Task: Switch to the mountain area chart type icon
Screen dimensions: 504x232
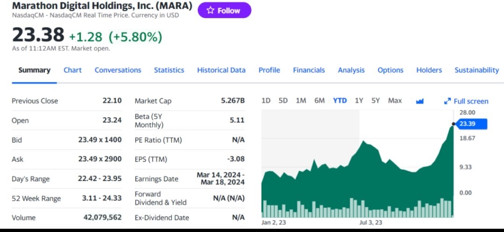Action: pos(420,102)
